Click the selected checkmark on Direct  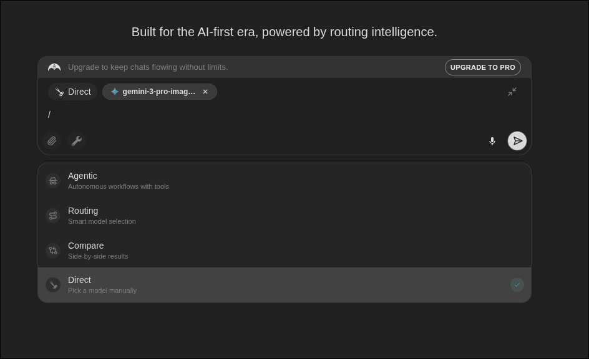(517, 285)
